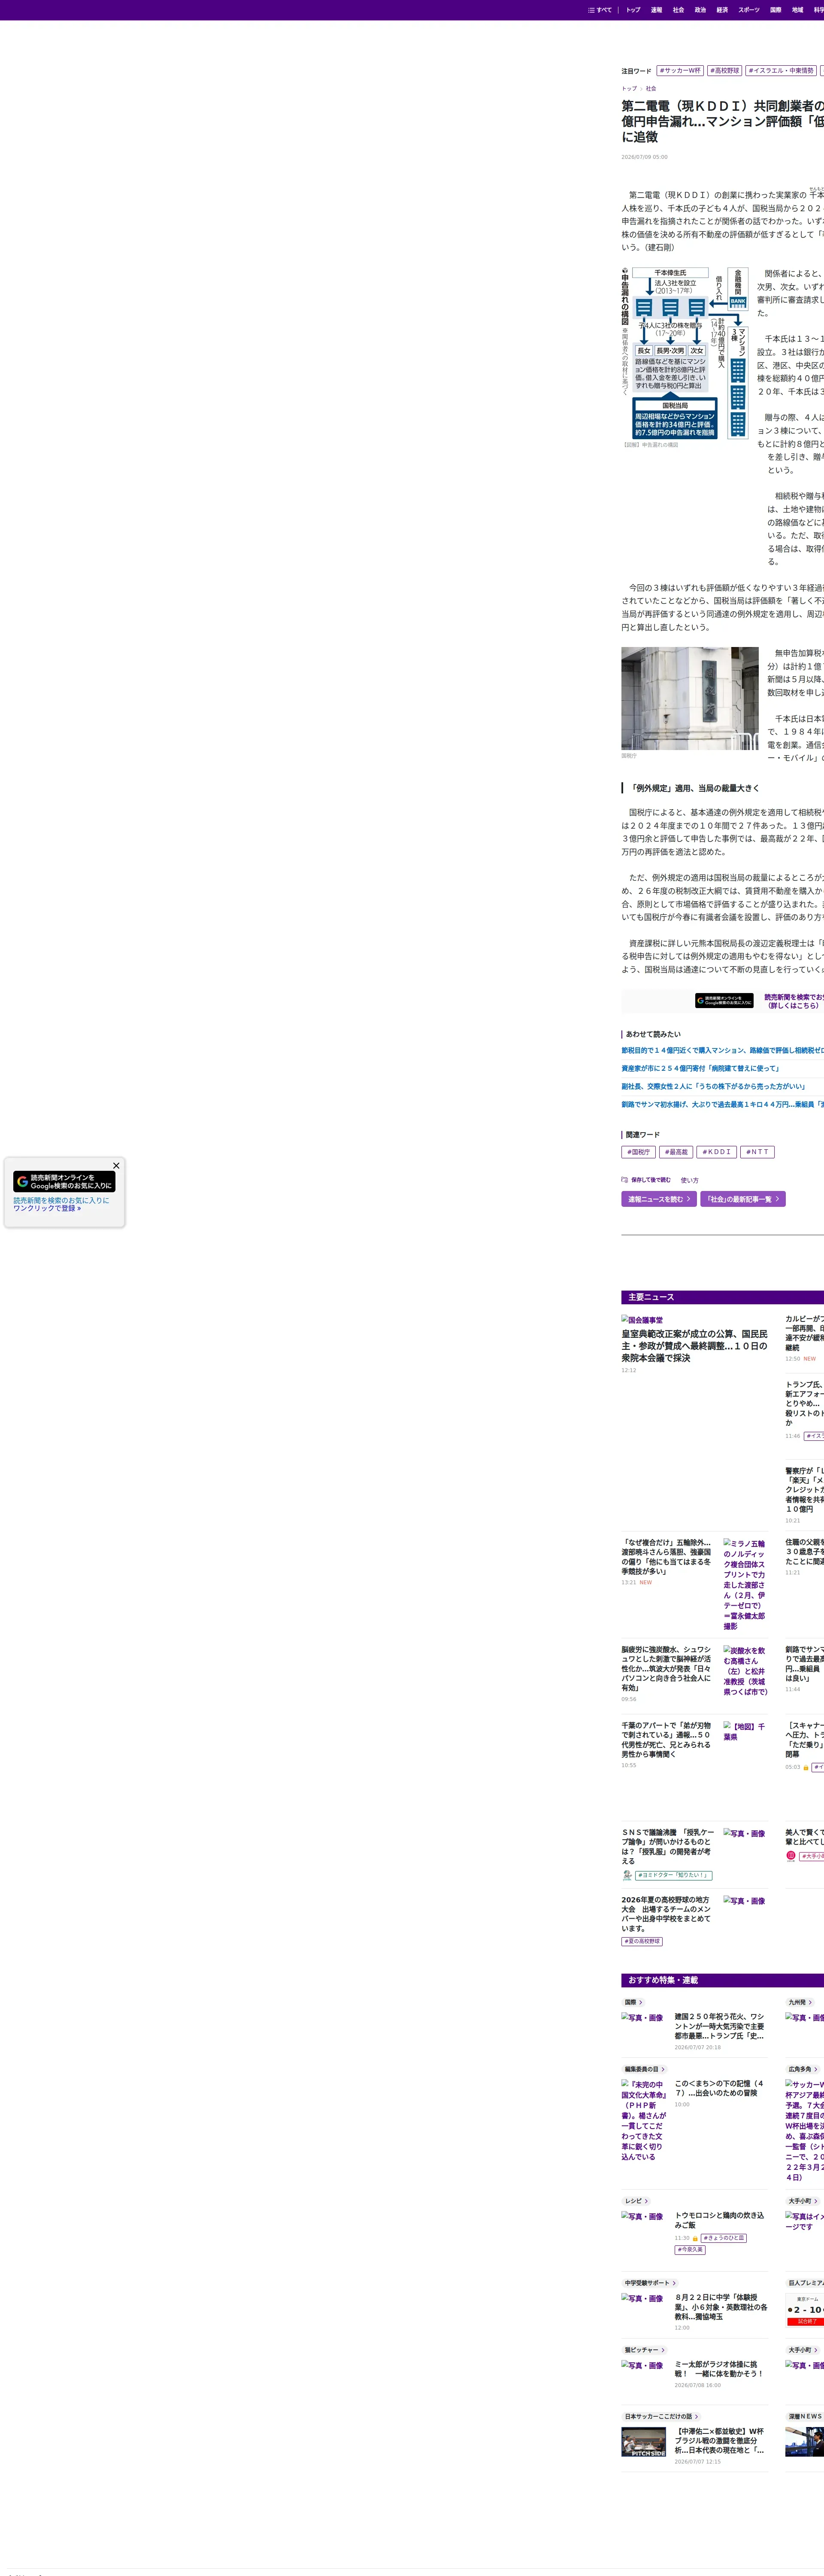Click the #夏の高校野球 tag
The height and width of the screenshot is (2576, 824).
(x=642, y=1941)
